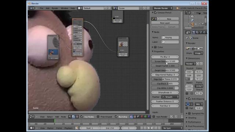The height and width of the screenshot is (132, 235).
Task: Select the compositing nodes tree type icon
Action: (73, 117)
